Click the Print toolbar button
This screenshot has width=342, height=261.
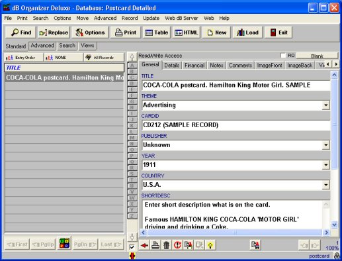(126, 32)
